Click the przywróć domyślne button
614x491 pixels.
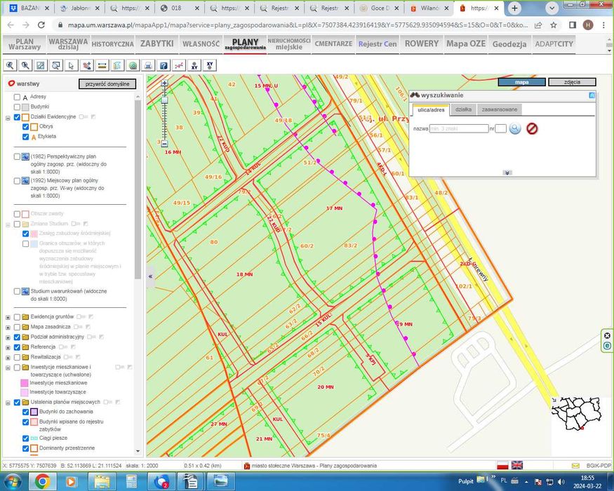coord(107,83)
